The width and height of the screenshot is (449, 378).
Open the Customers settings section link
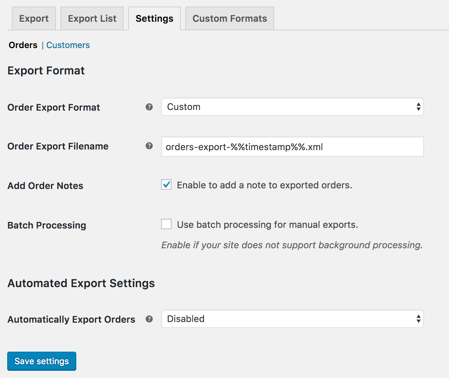pyautogui.click(x=68, y=45)
